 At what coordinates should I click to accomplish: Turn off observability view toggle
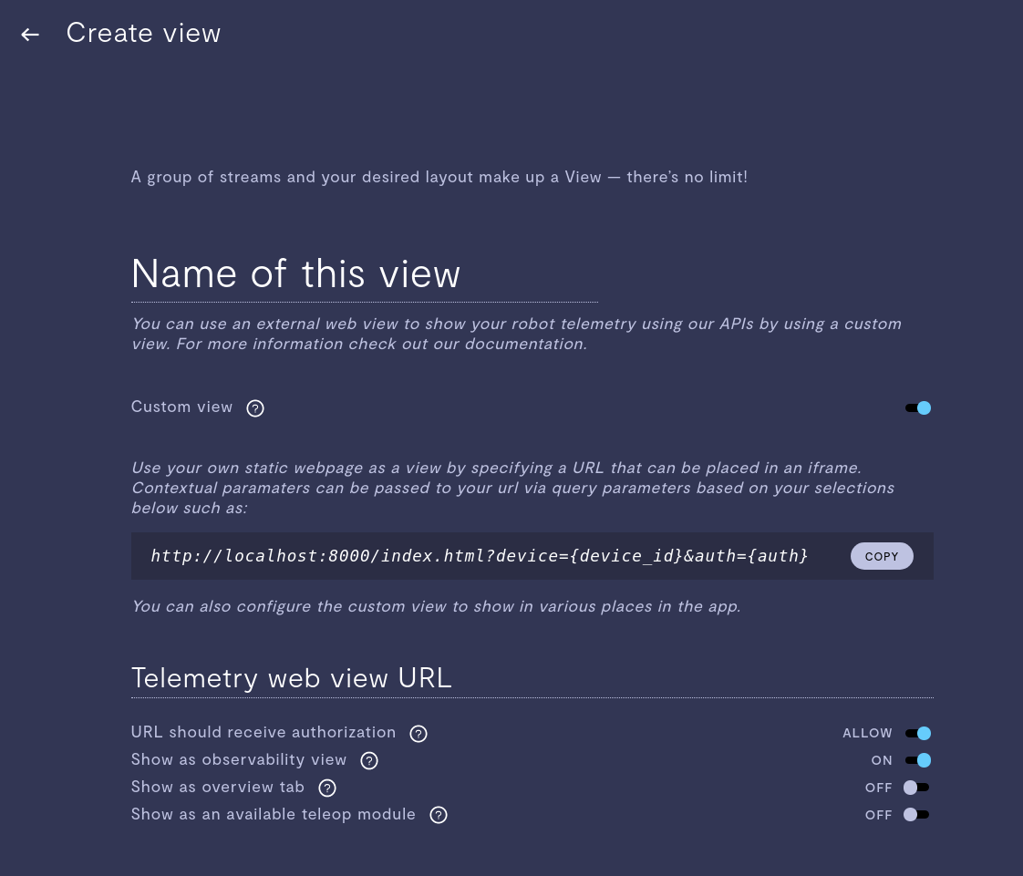pos(918,760)
